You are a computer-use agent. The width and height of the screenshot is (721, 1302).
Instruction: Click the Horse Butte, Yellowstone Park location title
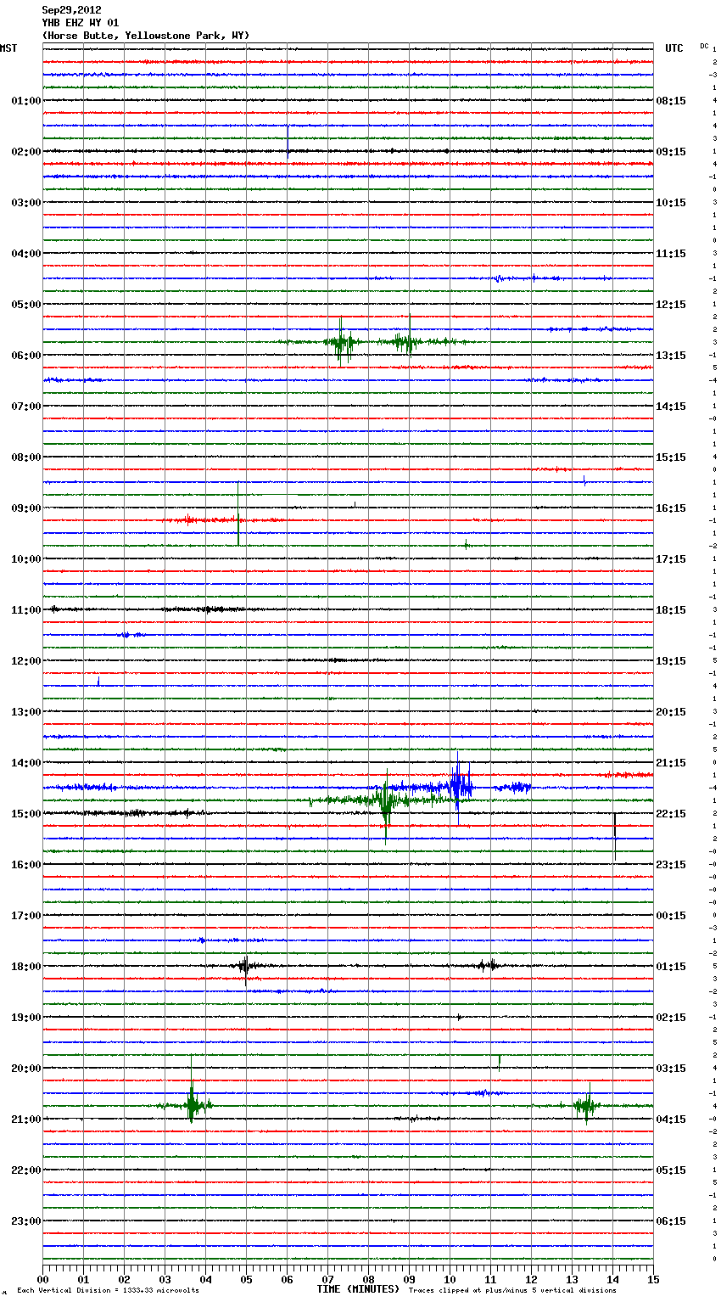(145, 36)
